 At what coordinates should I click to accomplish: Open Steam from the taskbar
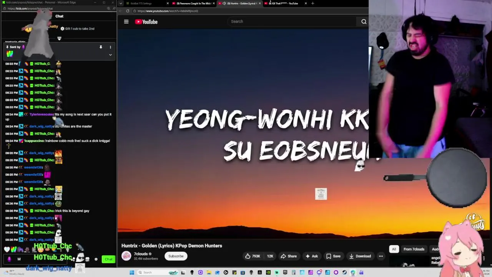click(344, 272)
